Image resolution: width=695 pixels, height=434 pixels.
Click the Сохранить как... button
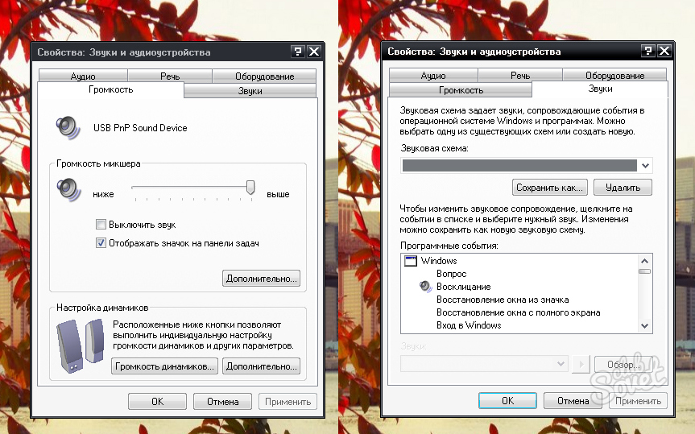point(549,188)
